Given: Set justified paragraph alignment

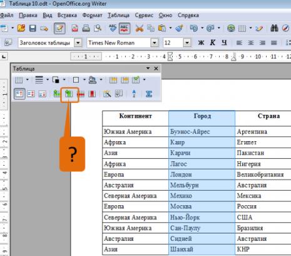Looking at the screenshot, I should [273, 43].
